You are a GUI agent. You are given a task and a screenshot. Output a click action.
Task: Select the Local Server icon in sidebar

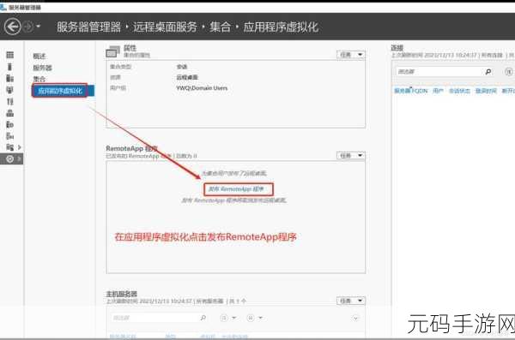pyautogui.click(x=9, y=67)
